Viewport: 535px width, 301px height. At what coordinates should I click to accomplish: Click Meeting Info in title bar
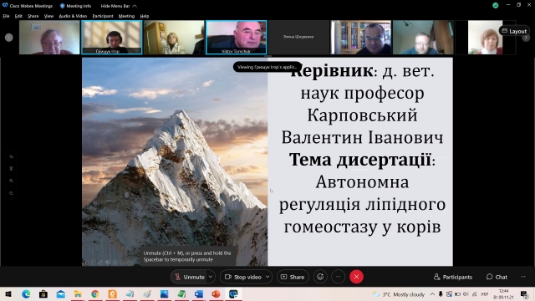pos(75,6)
